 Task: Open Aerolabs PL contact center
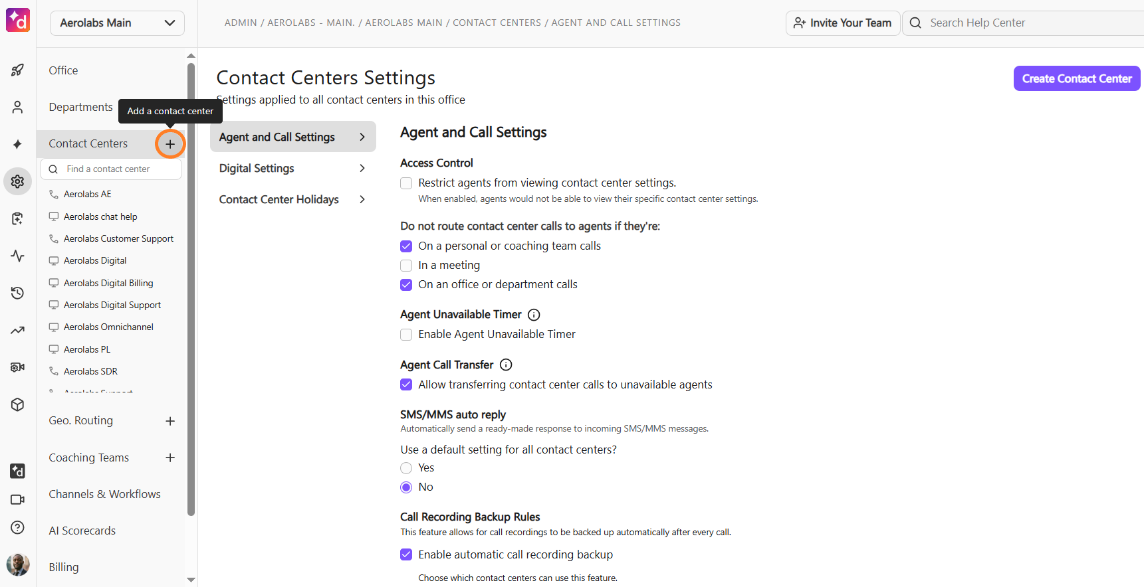(87, 349)
